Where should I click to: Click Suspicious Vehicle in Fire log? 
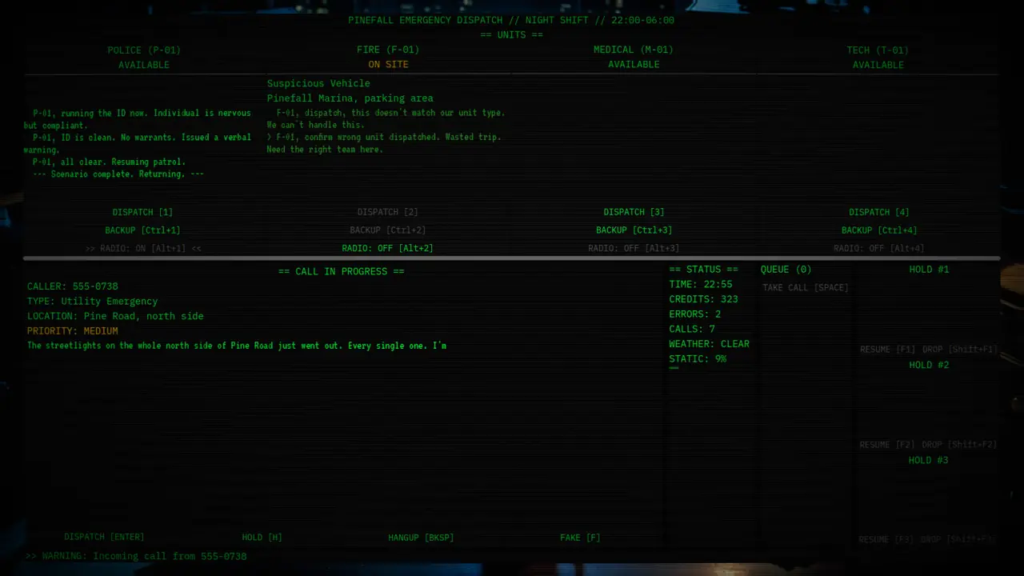tap(318, 84)
